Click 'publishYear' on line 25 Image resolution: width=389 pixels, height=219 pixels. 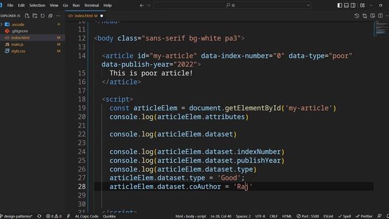[x=259, y=161]
